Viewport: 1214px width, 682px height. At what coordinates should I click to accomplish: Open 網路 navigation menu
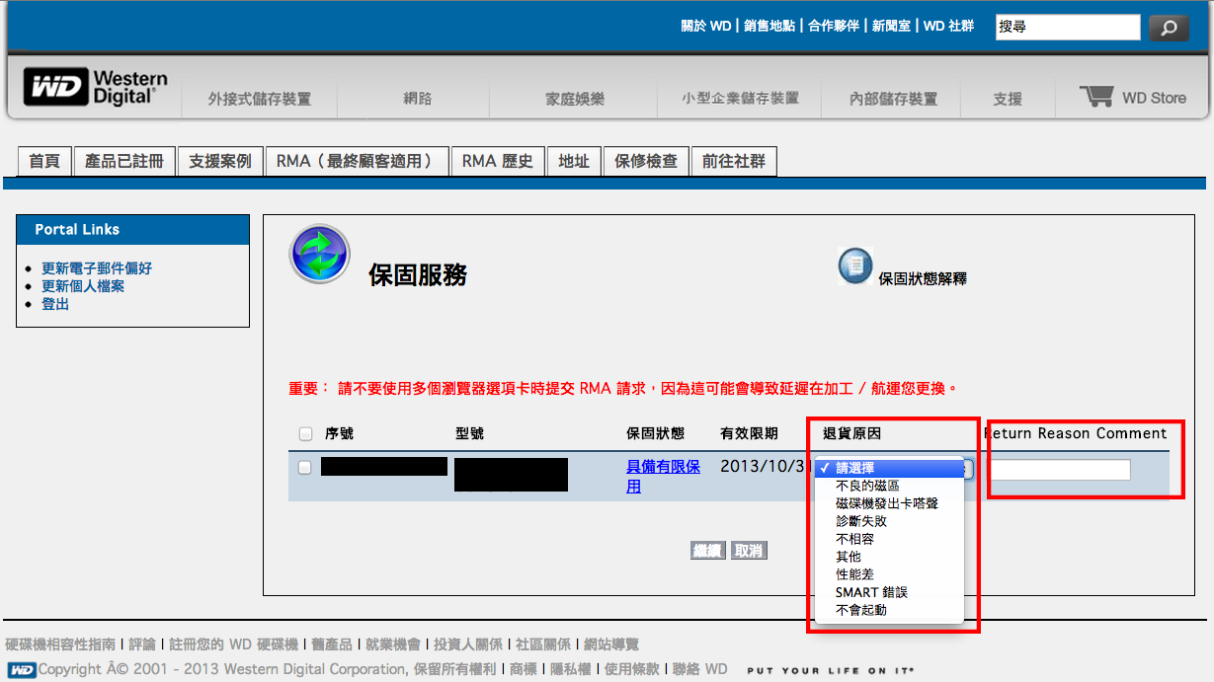pyautogui.click(x=418, y=99)
